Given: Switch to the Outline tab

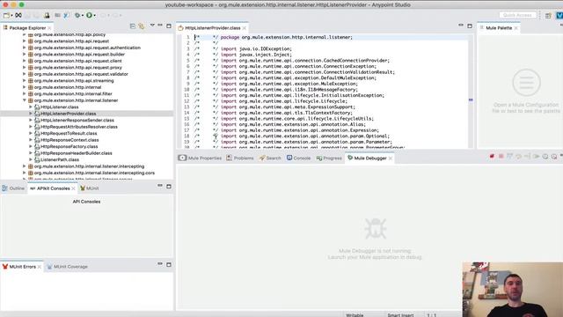Looking at the screenshot, I should pyautogui.click(x=13, y=188).
